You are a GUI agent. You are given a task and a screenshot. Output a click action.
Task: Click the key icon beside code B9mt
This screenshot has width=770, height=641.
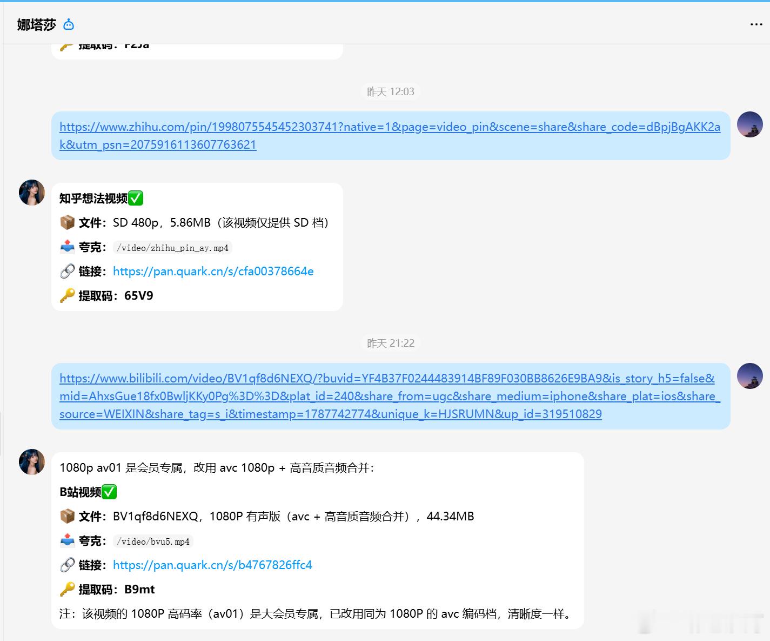pos(67,590)
